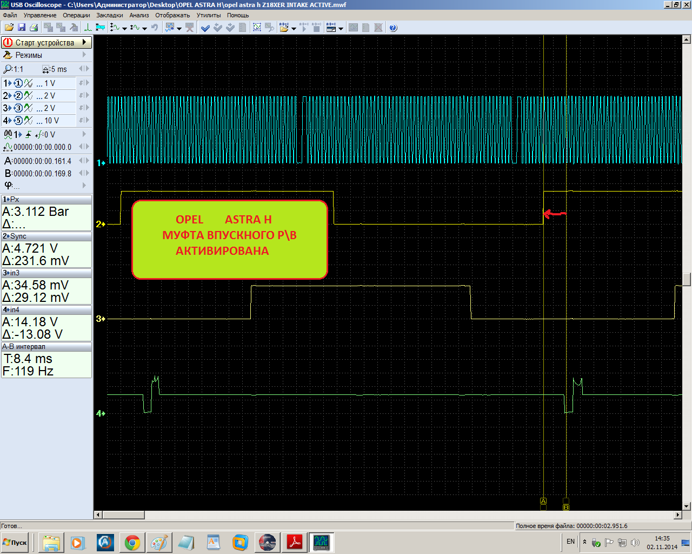692x554 pixels.
Task: Click the horizontal axis waveform toolbar icon
Action: pos(135,28)
